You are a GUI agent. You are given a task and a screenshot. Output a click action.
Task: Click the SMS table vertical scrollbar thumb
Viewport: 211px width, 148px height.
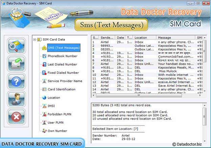coord(204,51)
